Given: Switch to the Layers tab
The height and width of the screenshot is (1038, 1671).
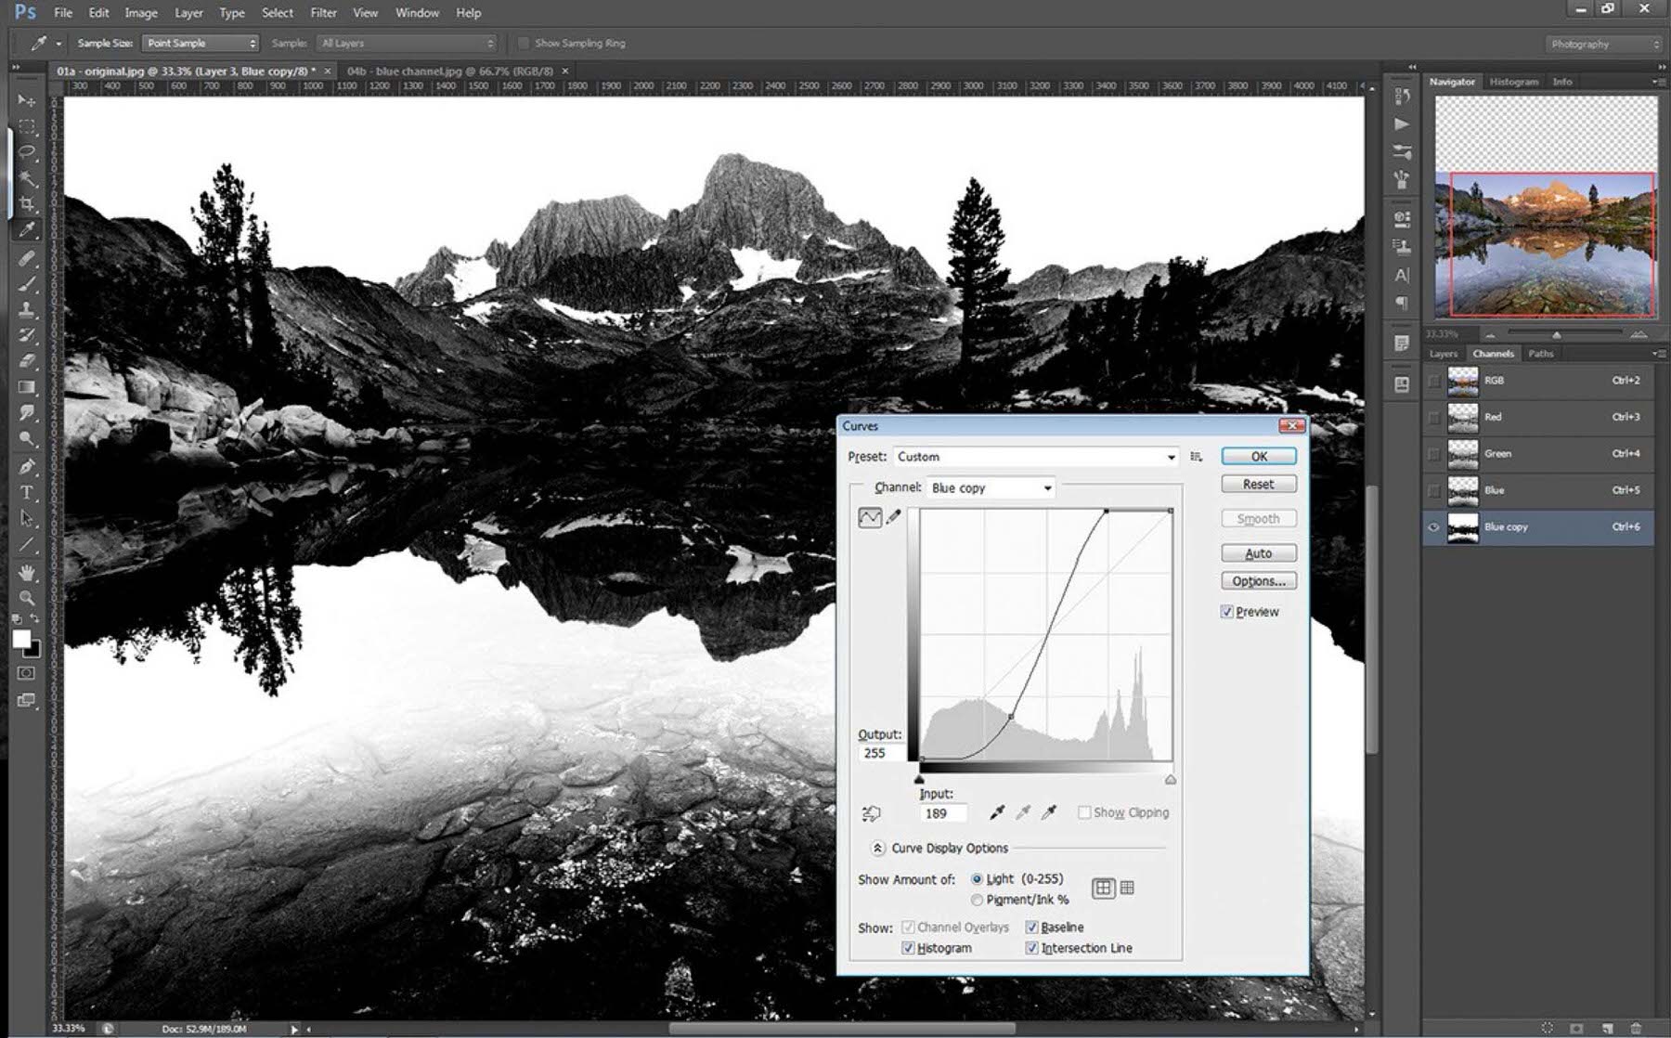Looking at the screenshot, I should 1443,354.
